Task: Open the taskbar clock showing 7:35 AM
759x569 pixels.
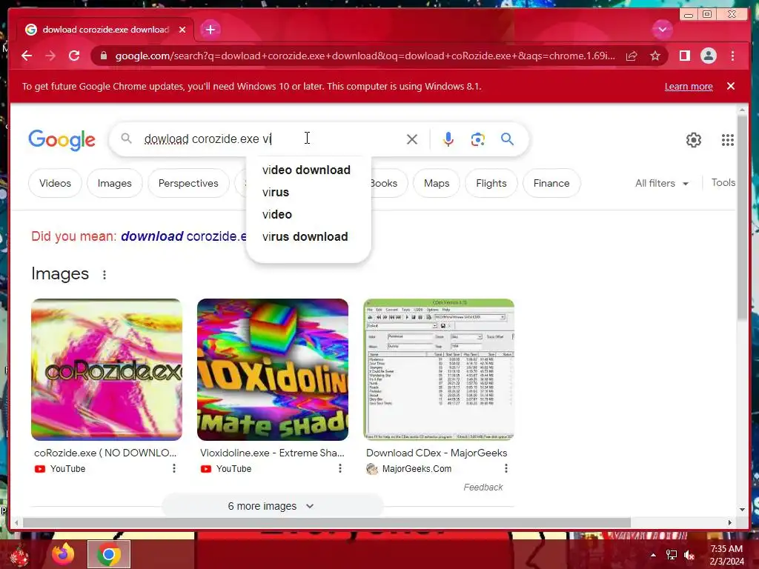Action: point(726,555)
